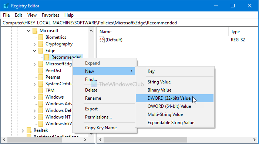Click the Realtek folder icon

tap(29, 130)
